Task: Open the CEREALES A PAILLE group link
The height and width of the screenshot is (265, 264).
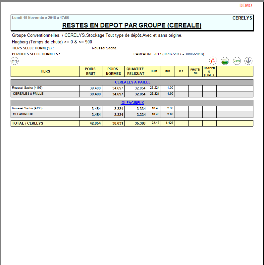Action: (x=132, y=82)
